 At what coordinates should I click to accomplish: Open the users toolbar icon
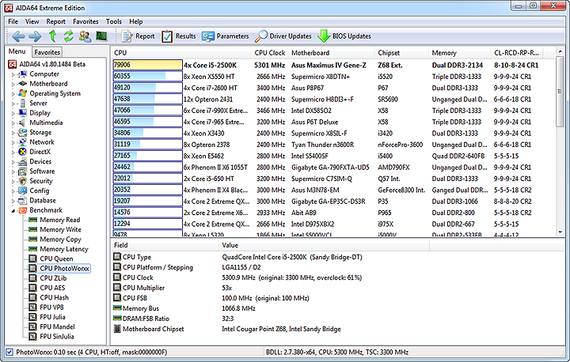tap(85, 36)
